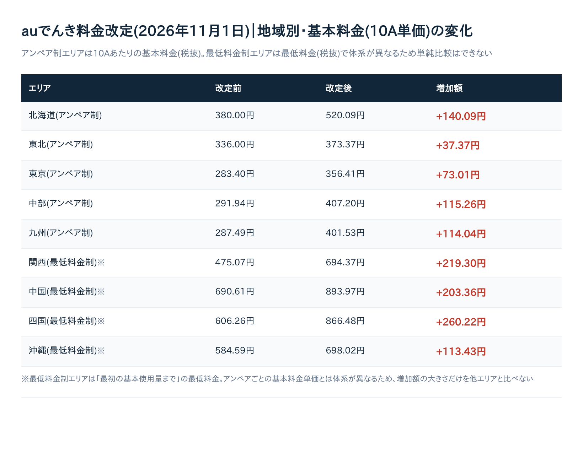Image resolution: width=583 pixels, height=464 pixels.
Task: Click the increase +37.37円
Action: coord(458,145)
